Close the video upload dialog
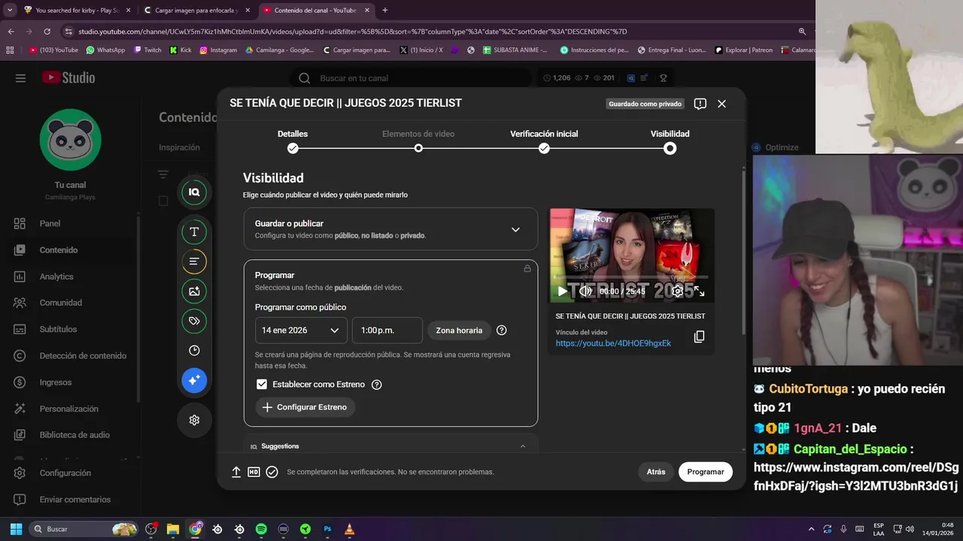The height and width of the screenshot is (541, 963). coord(721,104)
